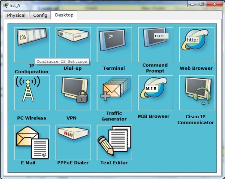225x179 pixels.
Task: Launch the Traffic Generator tool
Action: pyautogui.click(x=114, y=92)
